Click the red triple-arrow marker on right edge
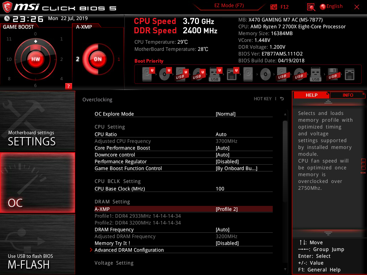 click(363, 173)
